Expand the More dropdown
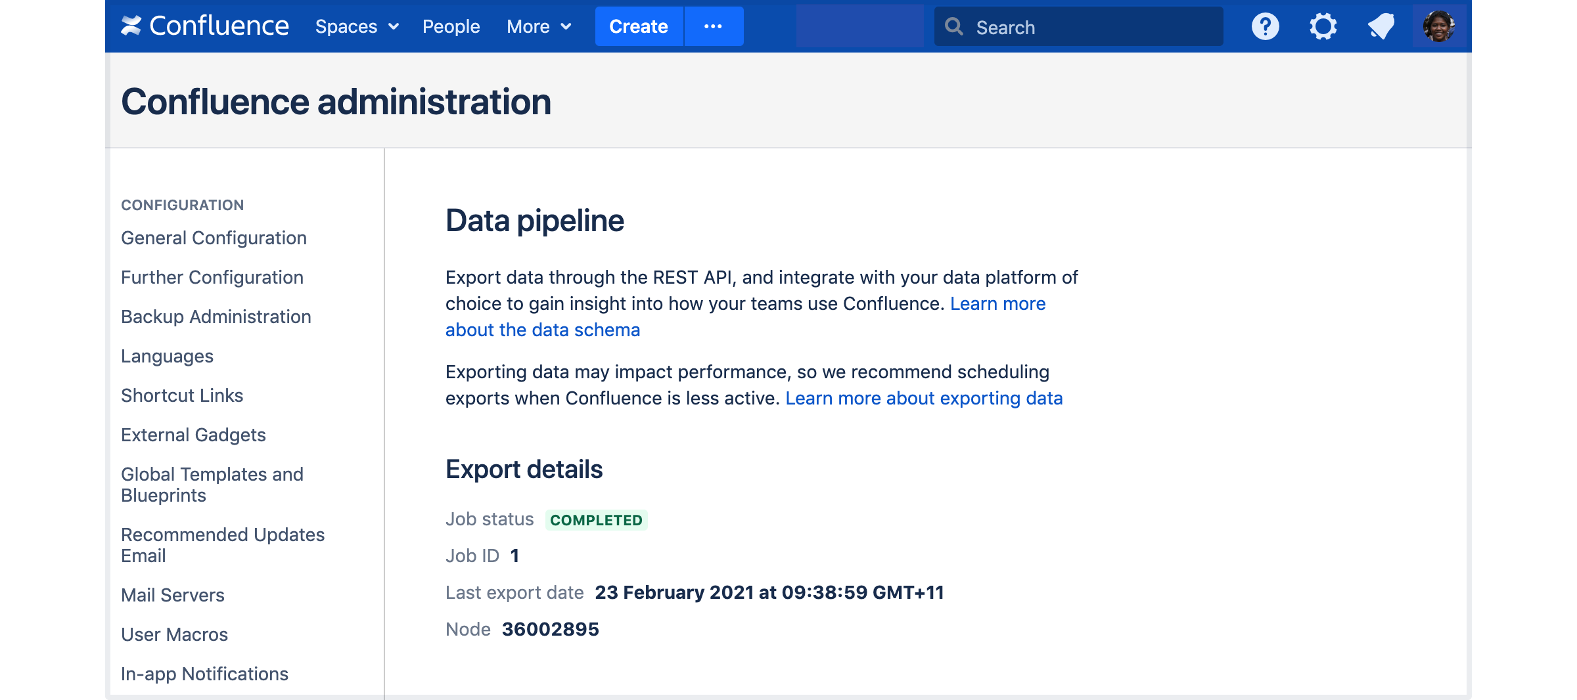 coord(539,26)
